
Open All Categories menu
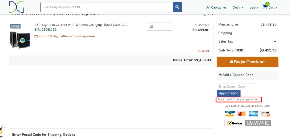tap(216, 7)
